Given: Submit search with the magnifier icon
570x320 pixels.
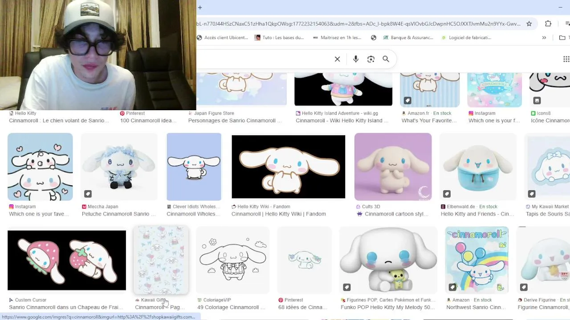Looking at the screenshot, I should pos(386,59).
